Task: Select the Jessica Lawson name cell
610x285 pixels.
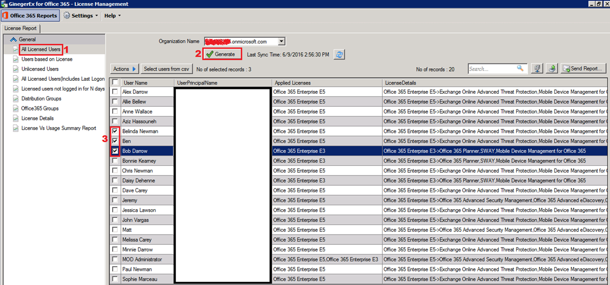Action: pyautogui.click(x=147, y=210)
